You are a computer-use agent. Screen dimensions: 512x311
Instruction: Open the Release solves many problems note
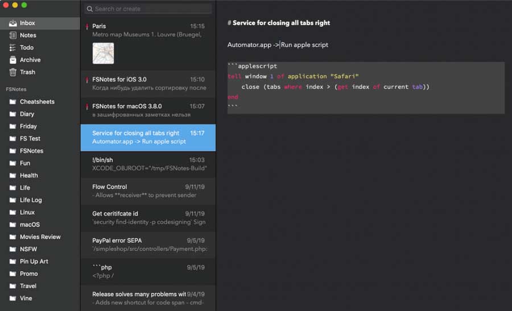(148, 298)
